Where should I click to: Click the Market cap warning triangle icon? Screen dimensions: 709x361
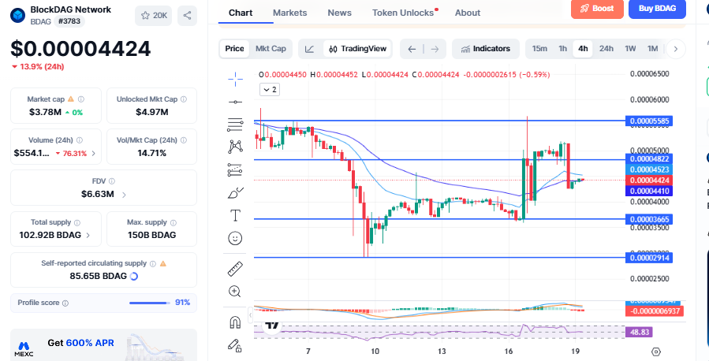coord(70,99)
